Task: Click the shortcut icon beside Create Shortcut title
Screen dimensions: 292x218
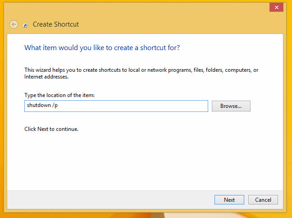Action: coord(25,25)
